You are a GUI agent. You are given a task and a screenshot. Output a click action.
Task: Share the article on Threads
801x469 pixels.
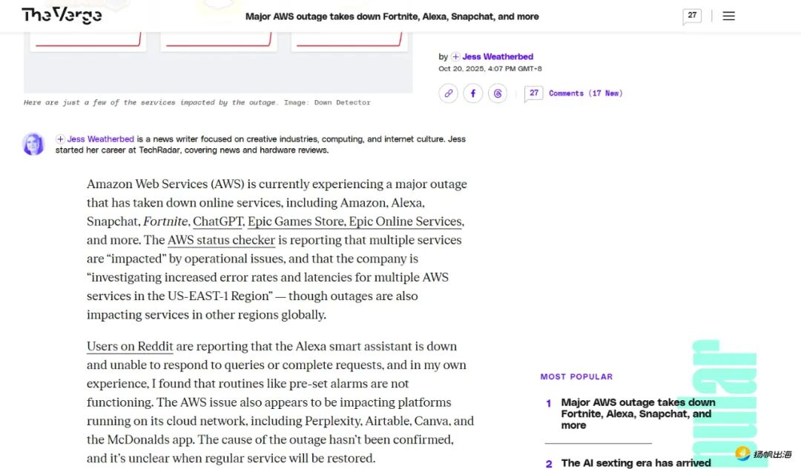498,93
